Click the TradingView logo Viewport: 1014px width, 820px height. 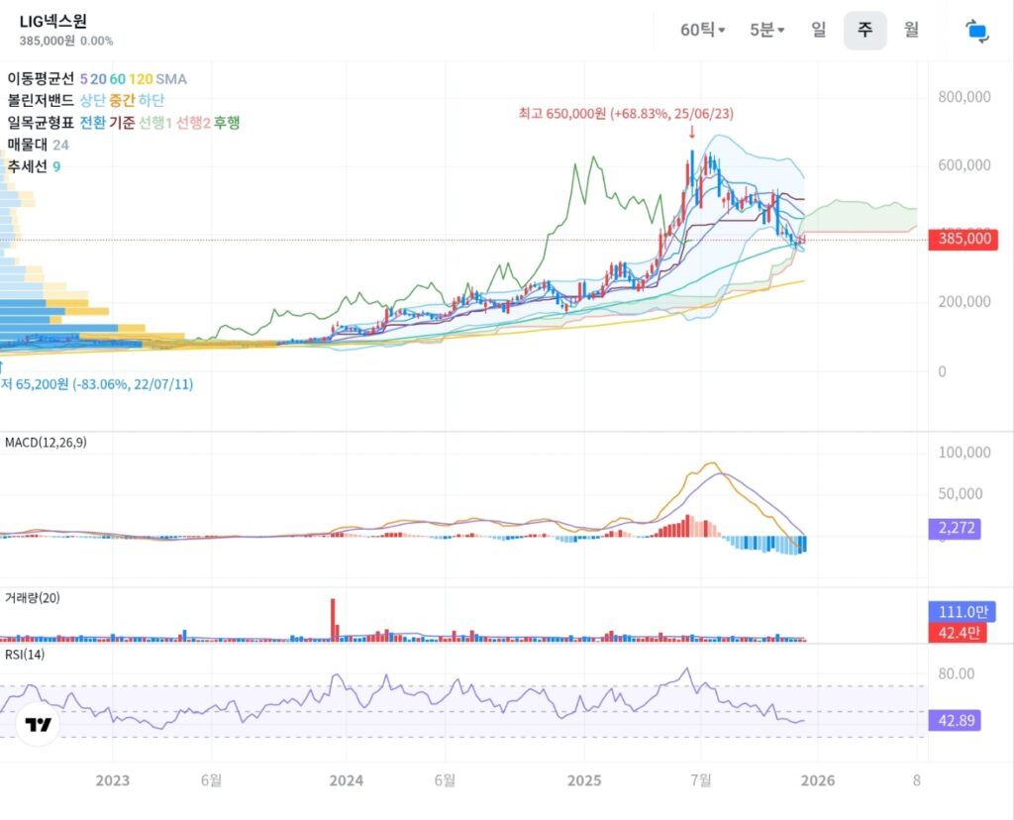tap(39, 725)
